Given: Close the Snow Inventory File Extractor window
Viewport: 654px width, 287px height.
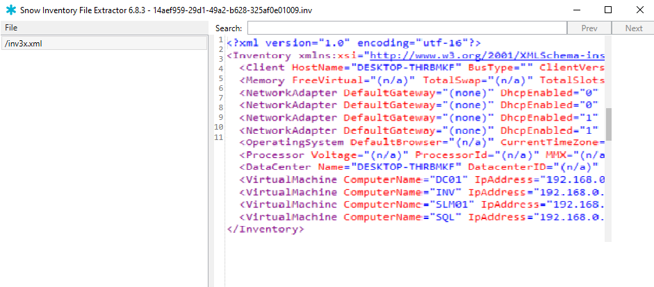Looking at the screenshot, I should [639, 10].
